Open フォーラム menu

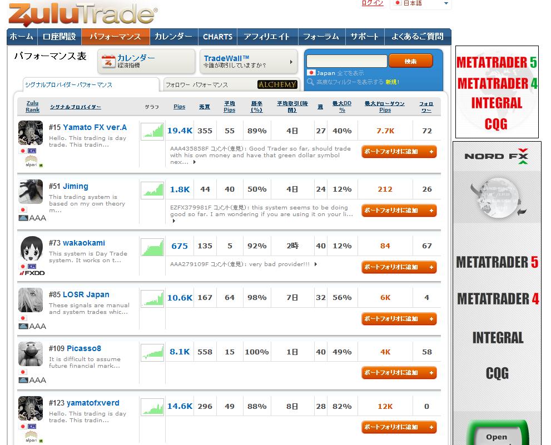click(321, 37)
